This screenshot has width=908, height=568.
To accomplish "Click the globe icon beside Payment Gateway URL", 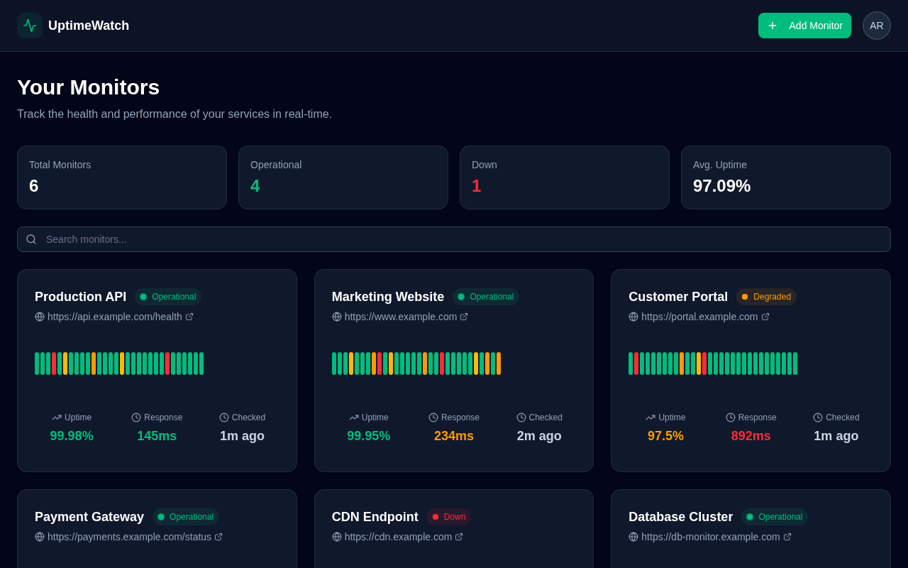I will (x=38, y=537).
